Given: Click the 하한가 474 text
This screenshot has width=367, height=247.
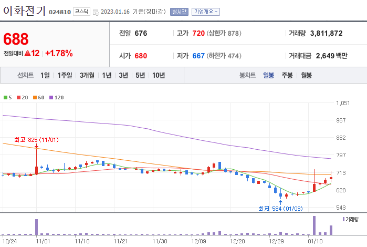Looking at the screenshot, I should tap(224, 56).
